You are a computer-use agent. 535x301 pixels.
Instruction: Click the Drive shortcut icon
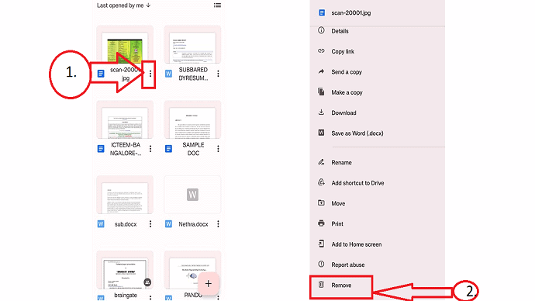click(321, 182)
